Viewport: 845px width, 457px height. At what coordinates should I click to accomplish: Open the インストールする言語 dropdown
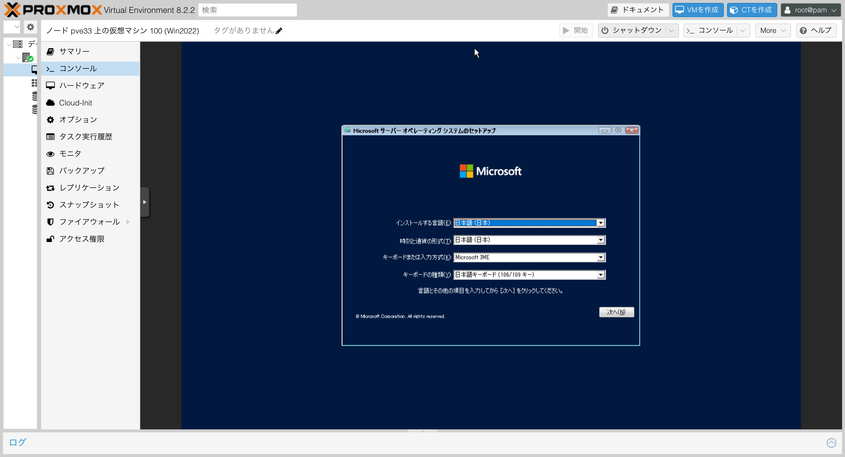click(600, 223)
